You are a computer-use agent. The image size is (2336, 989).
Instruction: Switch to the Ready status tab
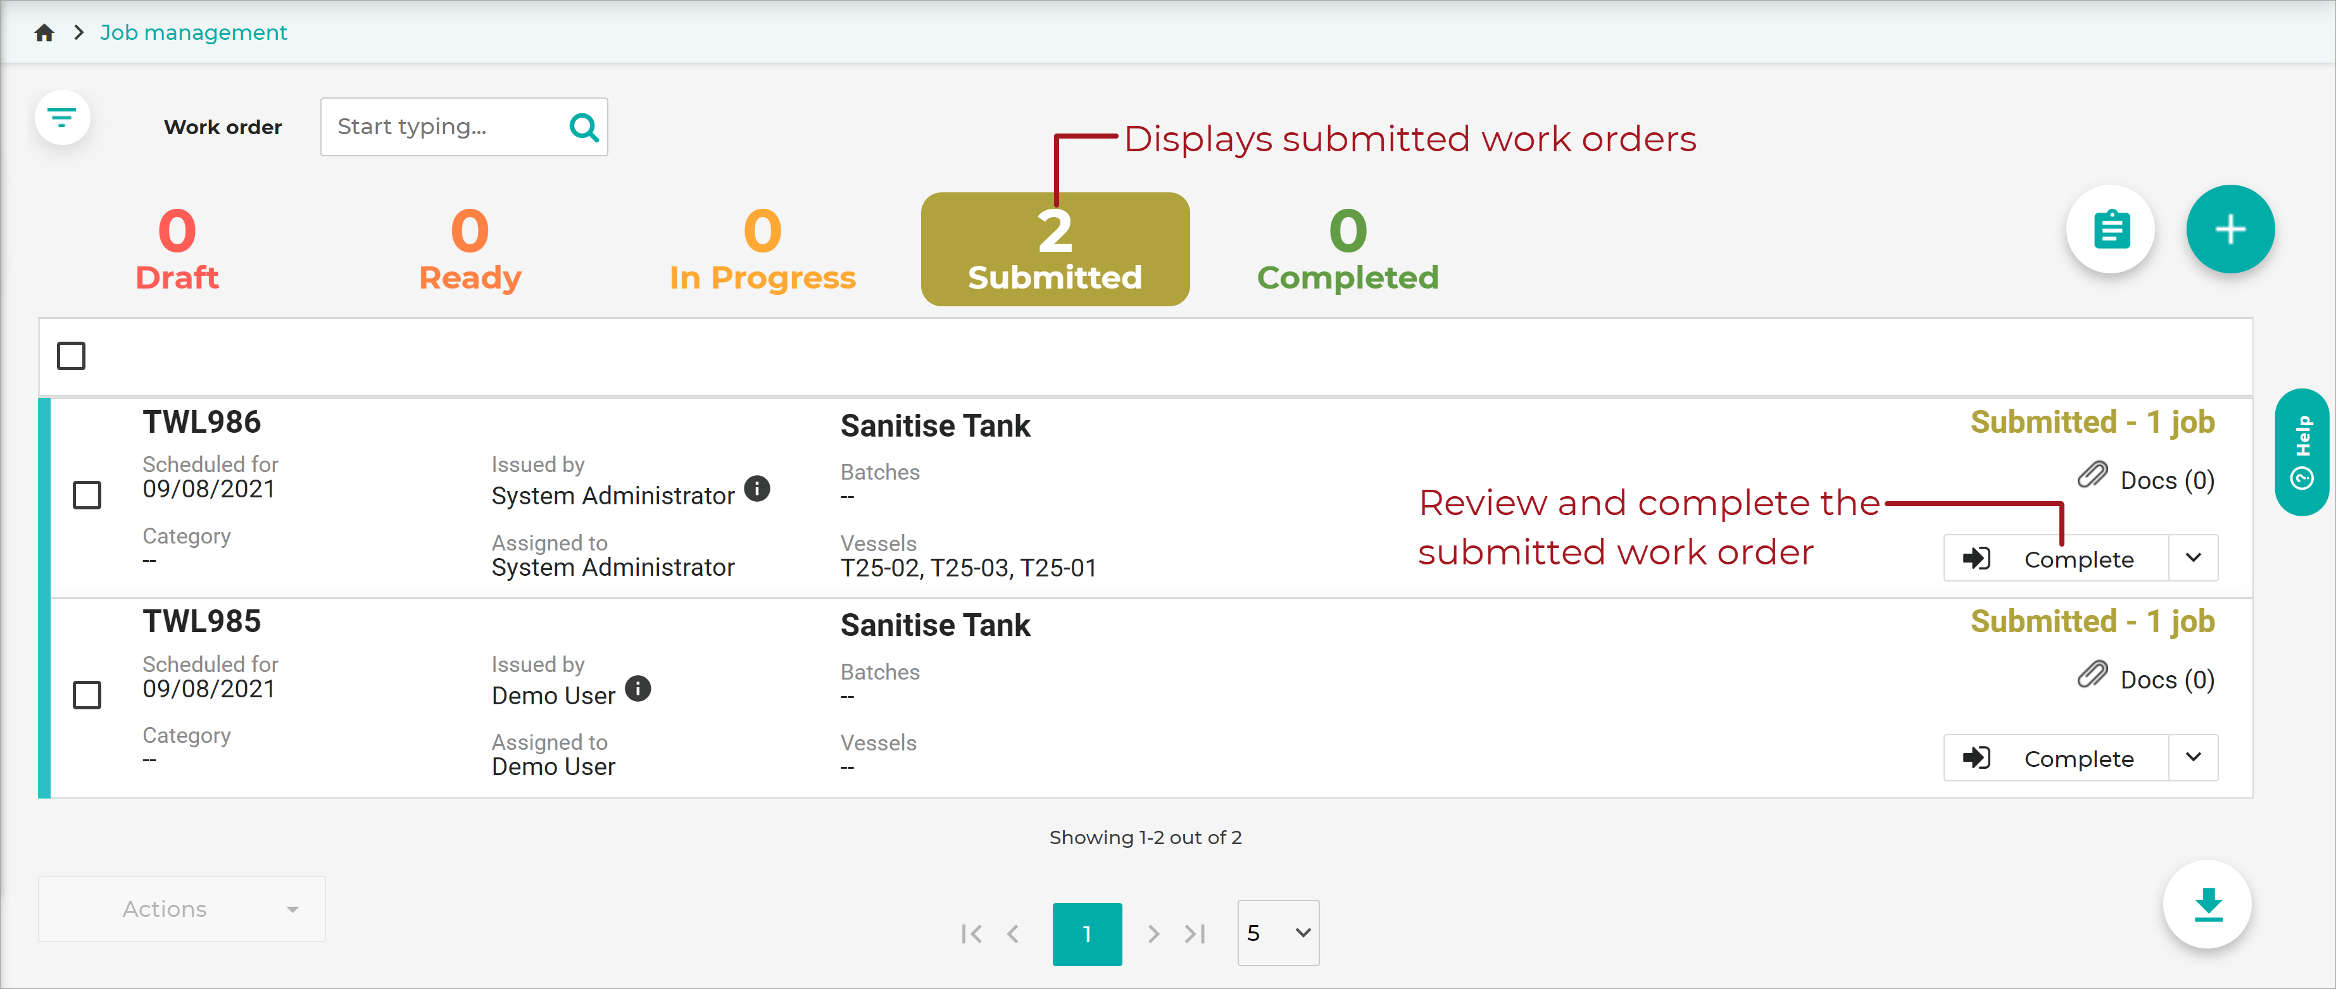coord(470,249)
